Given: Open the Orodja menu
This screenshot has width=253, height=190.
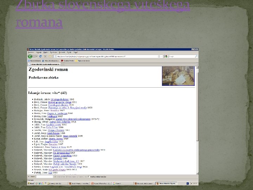Looking at the screenshot, I should tap(69, 52).
